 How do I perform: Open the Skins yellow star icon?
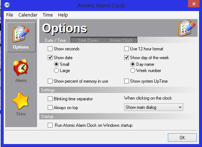point(21,101)
